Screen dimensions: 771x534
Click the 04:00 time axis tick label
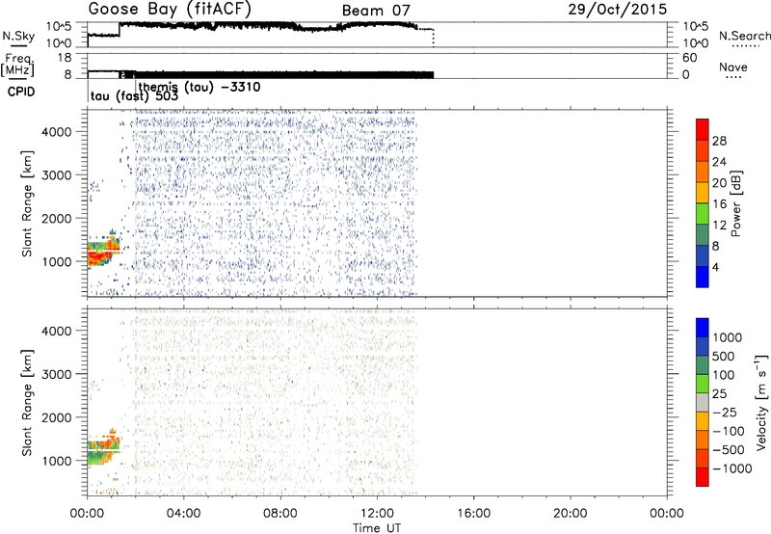click(183, 514)
